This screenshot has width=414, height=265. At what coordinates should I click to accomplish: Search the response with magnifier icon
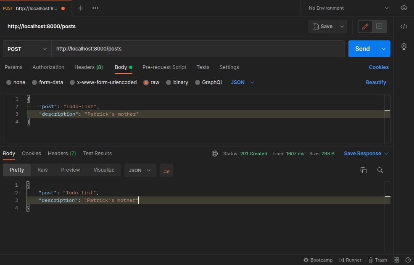pyautogui.click(x=380, y=170)
